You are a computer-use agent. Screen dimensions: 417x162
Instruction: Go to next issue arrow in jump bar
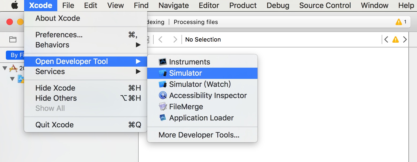tap(405, 40)
